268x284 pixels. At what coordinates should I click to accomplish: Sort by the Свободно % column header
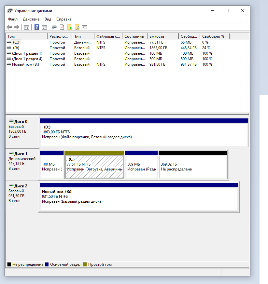215,36
